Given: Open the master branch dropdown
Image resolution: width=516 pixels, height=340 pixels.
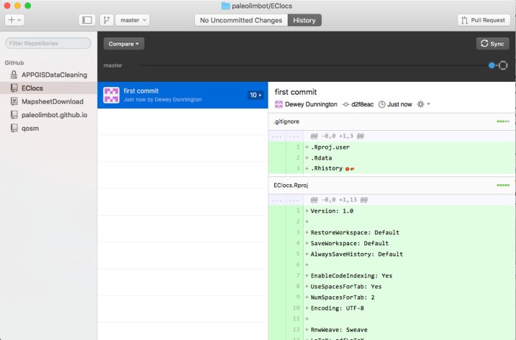Looking at the screenshot, I should pyautogui.click(x=133, y=20).
